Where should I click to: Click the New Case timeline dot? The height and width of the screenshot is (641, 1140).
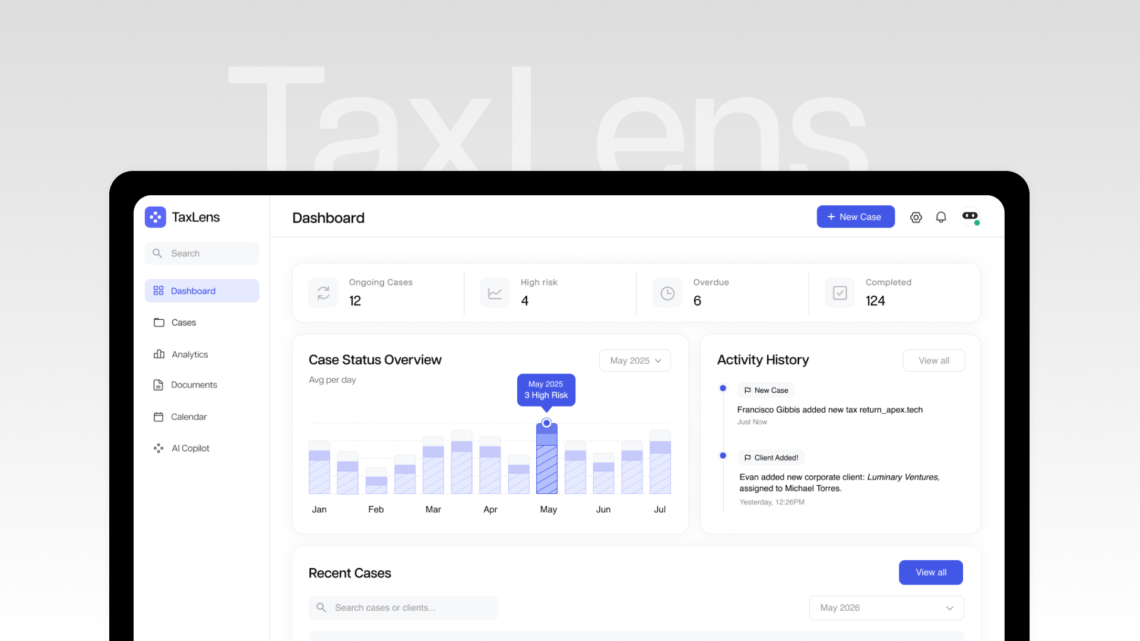coord(723,388)
